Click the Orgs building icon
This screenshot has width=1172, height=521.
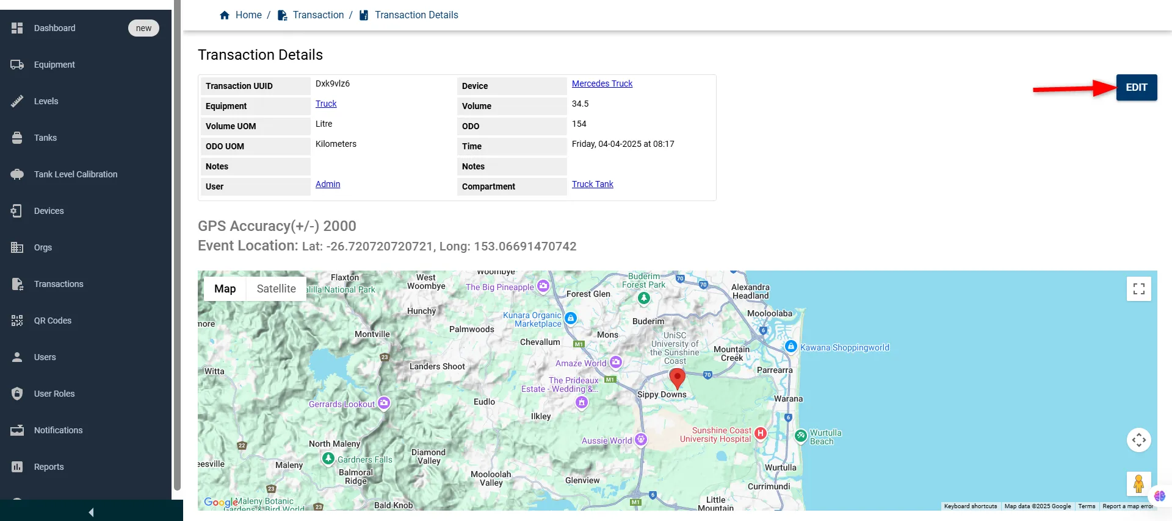click(17, 247)
